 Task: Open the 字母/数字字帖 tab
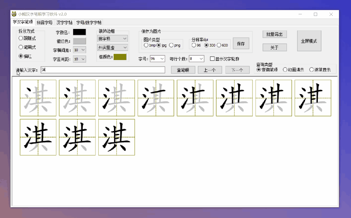(89, 22)
